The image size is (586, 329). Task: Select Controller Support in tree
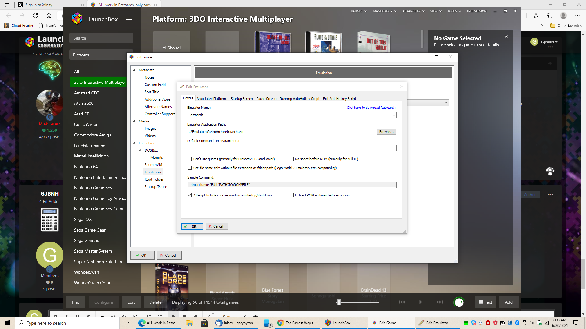[x=160, y=114]
